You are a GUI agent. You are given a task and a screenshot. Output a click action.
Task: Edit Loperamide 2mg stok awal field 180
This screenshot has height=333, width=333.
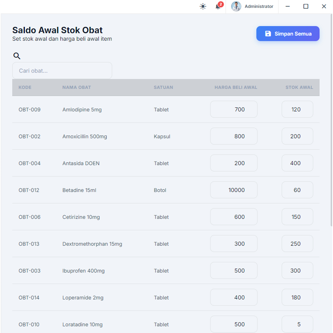[x=297, y=297]
